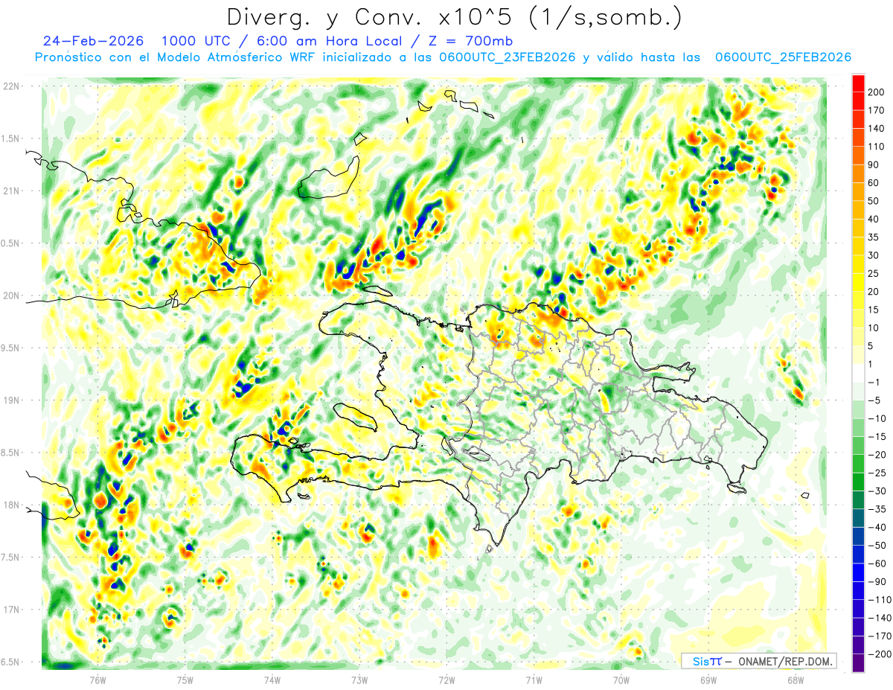The image size is (893, 690).
Task: Click the '-10' colorbar value
Action: (x=878, y=418)
